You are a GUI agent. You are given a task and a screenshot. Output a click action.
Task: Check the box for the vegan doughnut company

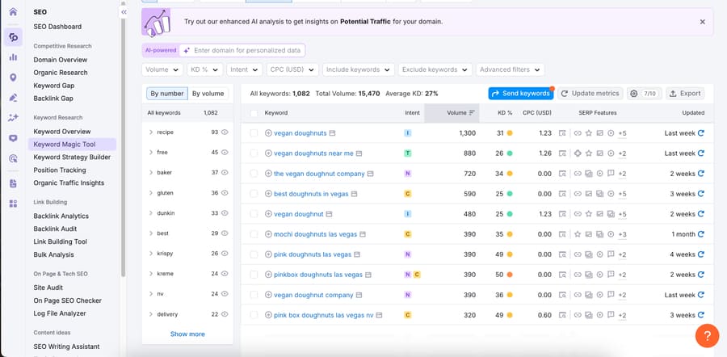[254, 174]
